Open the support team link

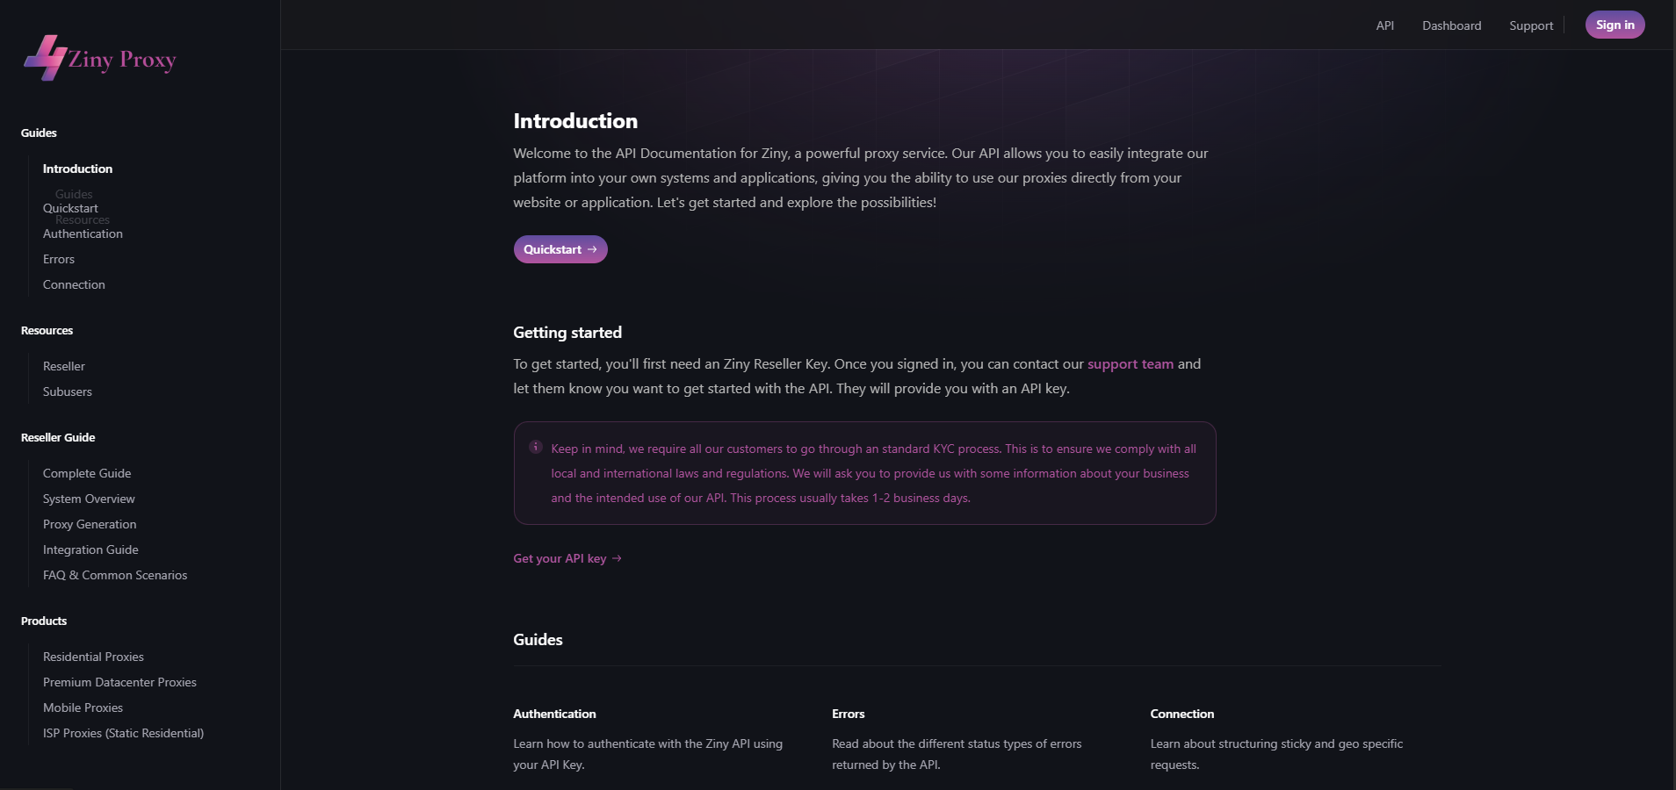point(1130,363)
